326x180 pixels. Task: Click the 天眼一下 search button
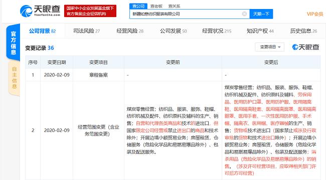click(x=261, y=14)
